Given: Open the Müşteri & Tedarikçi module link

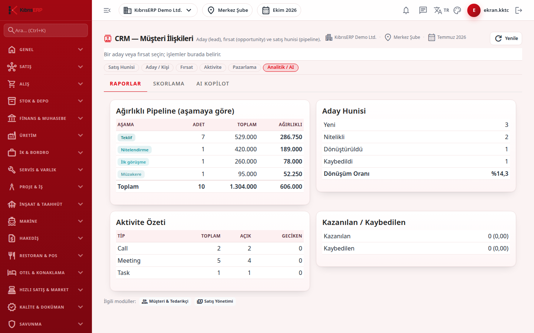Looking at the screenshot, I should (165, 302).
